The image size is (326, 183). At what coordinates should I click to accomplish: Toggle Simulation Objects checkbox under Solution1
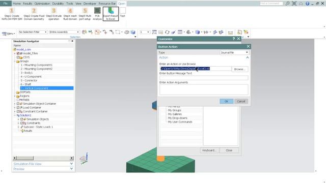click(x=21, y=119)
